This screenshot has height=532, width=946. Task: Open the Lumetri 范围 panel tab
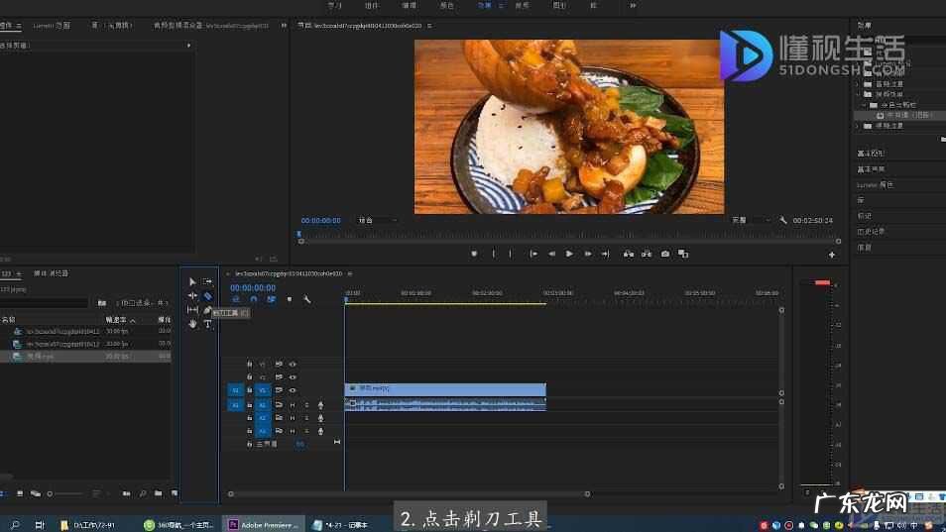click(x=52, y=25)
